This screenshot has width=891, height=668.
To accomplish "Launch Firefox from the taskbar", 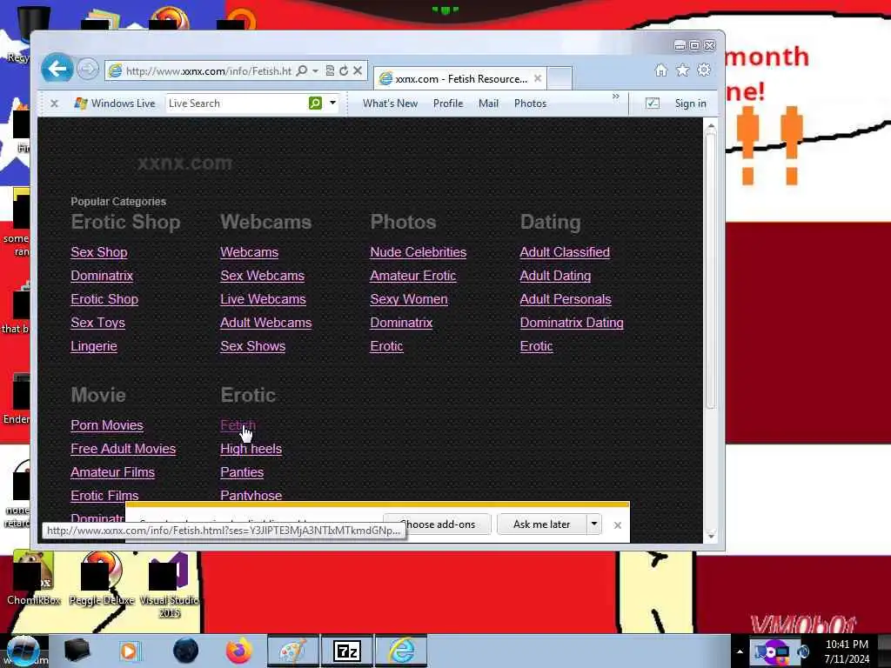I will 239,651.
